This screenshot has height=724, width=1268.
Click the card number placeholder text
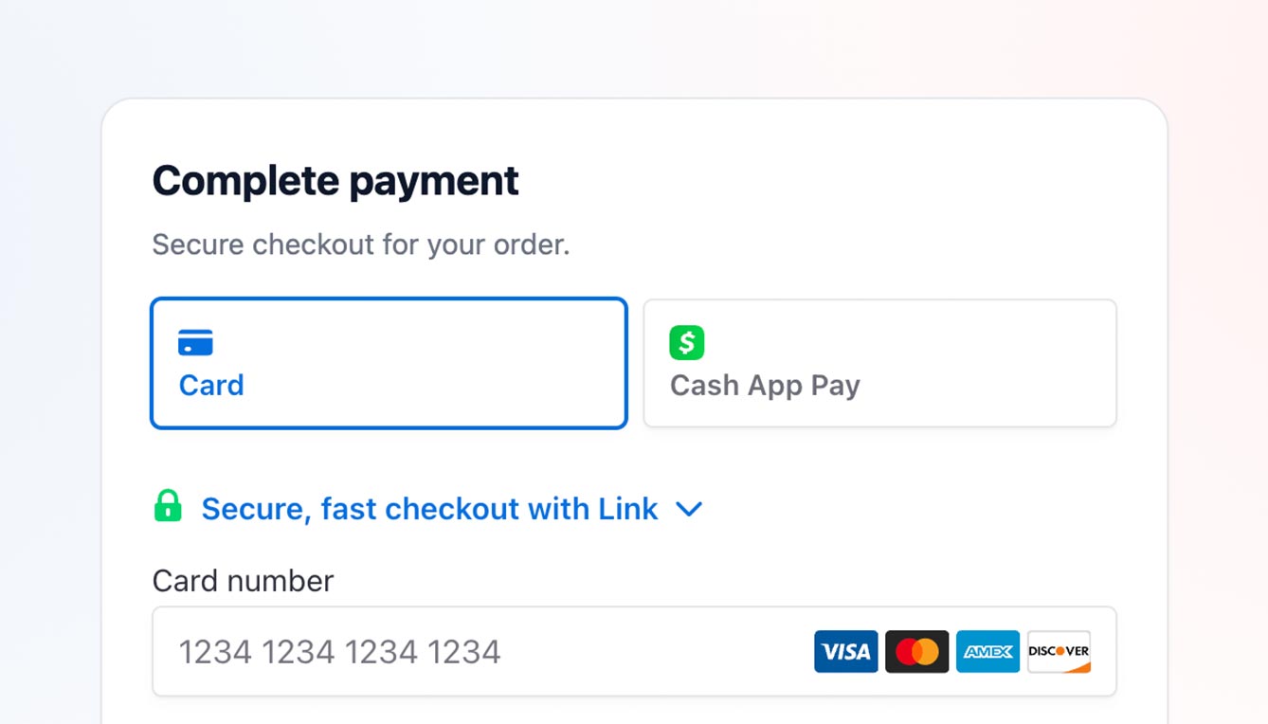coord(339,651)
